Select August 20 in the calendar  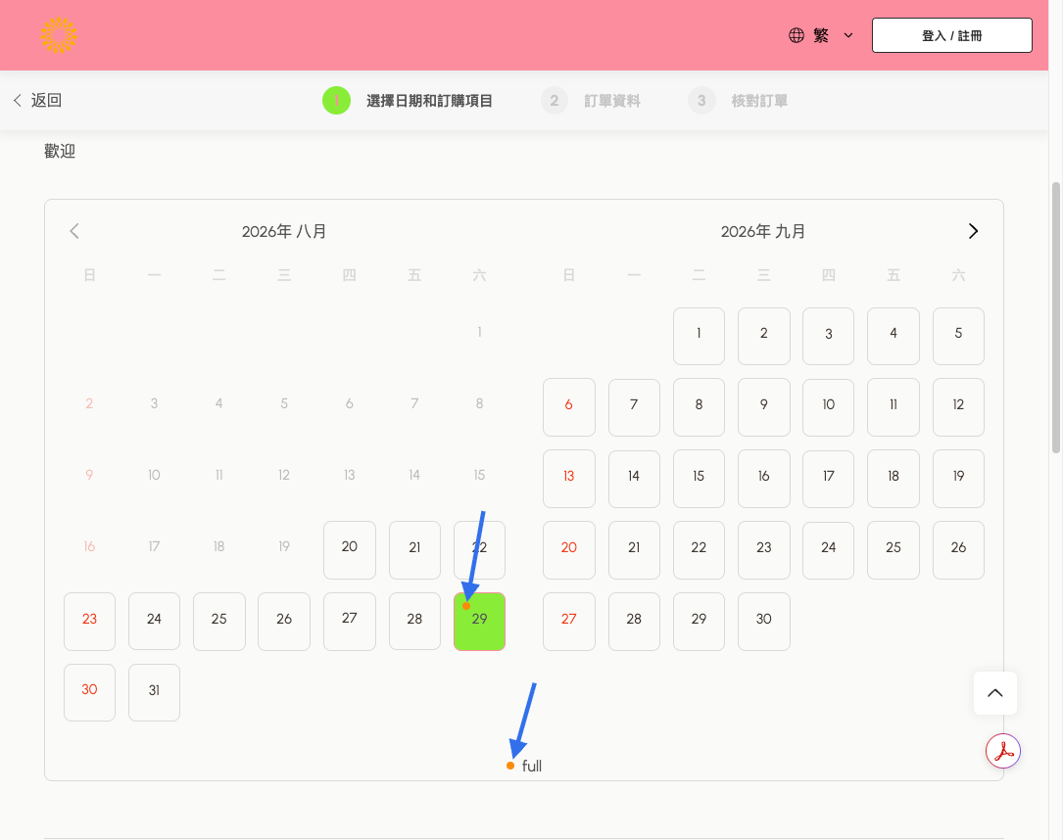pos(349,549)
